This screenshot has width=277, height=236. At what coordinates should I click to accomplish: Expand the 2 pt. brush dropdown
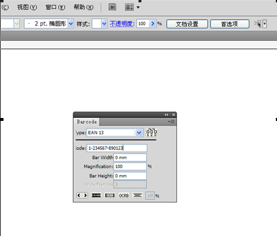click(71, 24)
